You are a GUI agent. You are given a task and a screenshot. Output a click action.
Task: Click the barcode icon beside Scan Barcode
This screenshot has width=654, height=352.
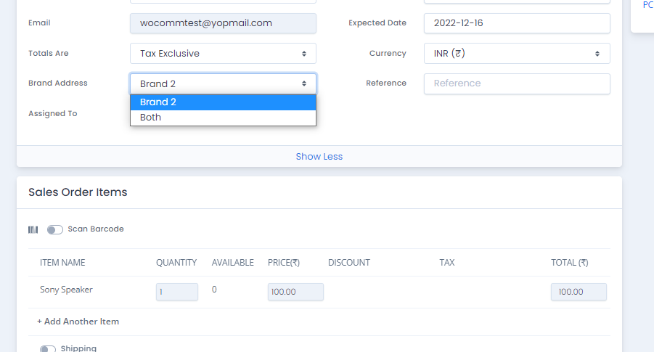click(33, 230)
